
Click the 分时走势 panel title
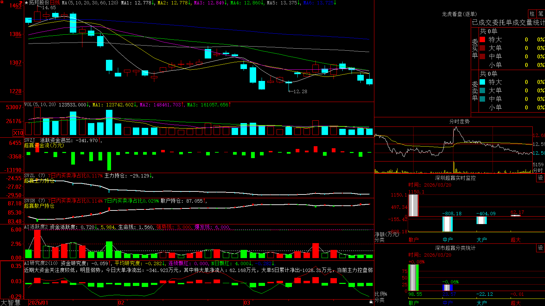pyautogui.click(x=459, y=121)
